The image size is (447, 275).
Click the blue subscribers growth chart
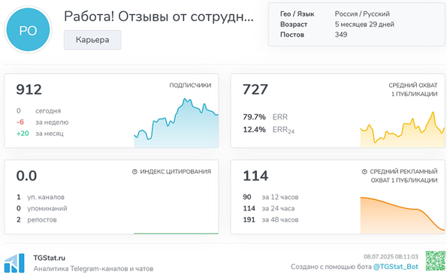click(x=177, y=122)
